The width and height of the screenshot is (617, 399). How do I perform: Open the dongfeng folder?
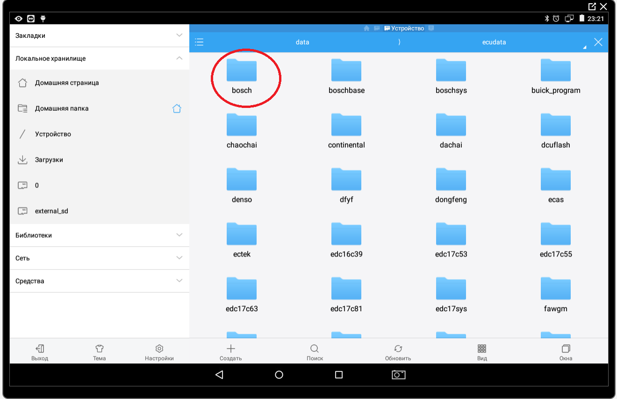tap(451, 186)
